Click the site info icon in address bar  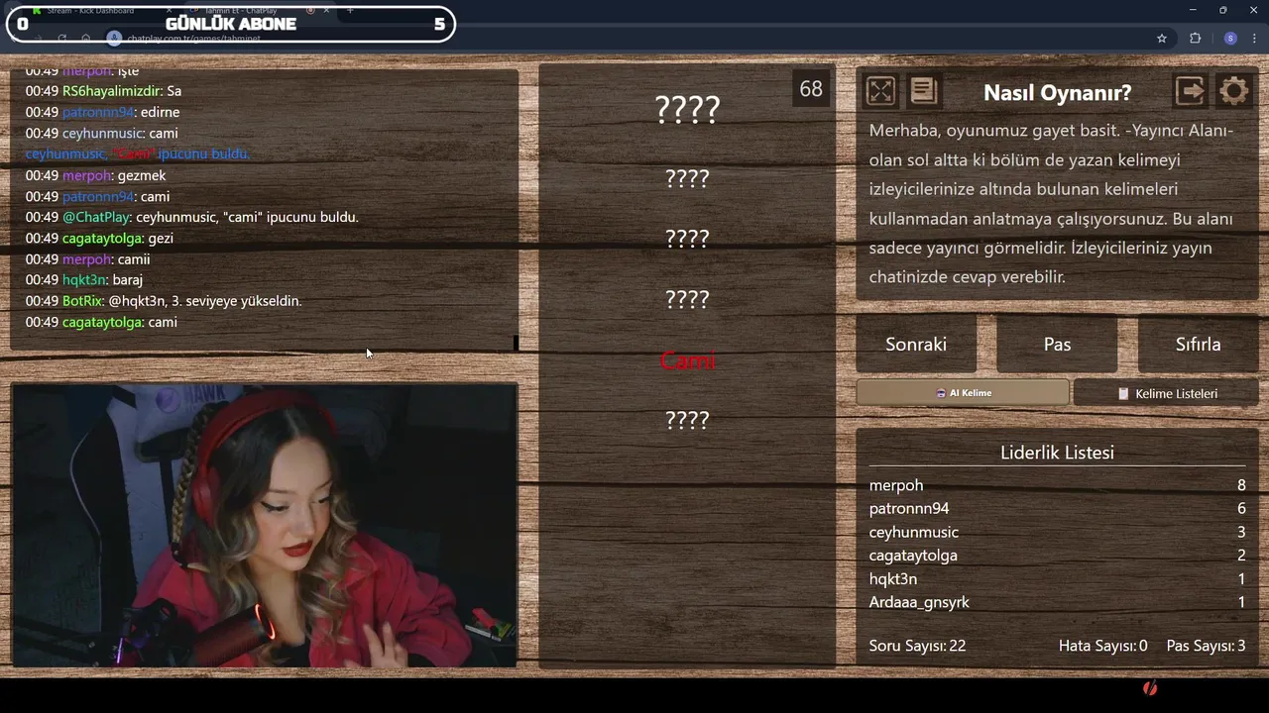[x=114, y=38]
